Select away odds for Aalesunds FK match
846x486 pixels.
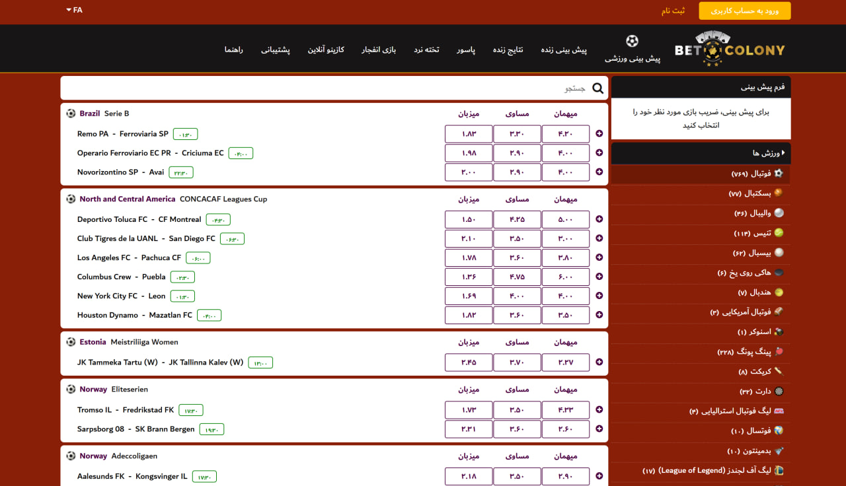coord(566,476)
